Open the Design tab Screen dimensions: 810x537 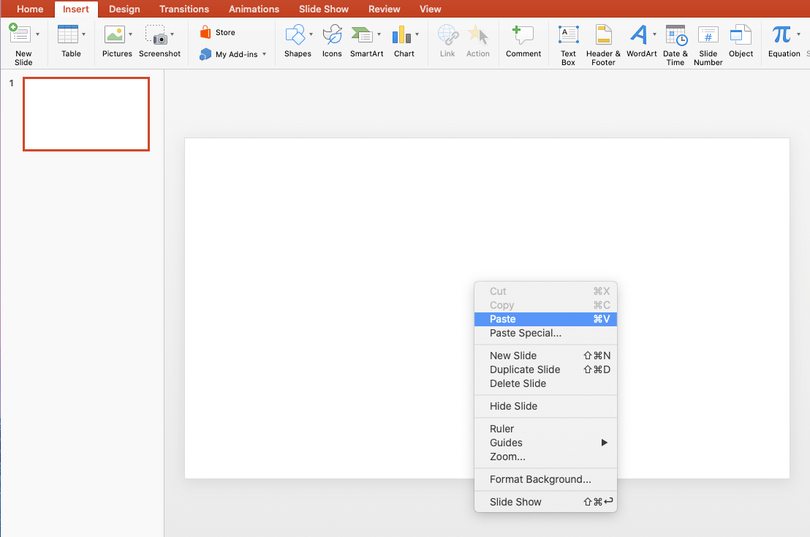click(x=124, y=9)
